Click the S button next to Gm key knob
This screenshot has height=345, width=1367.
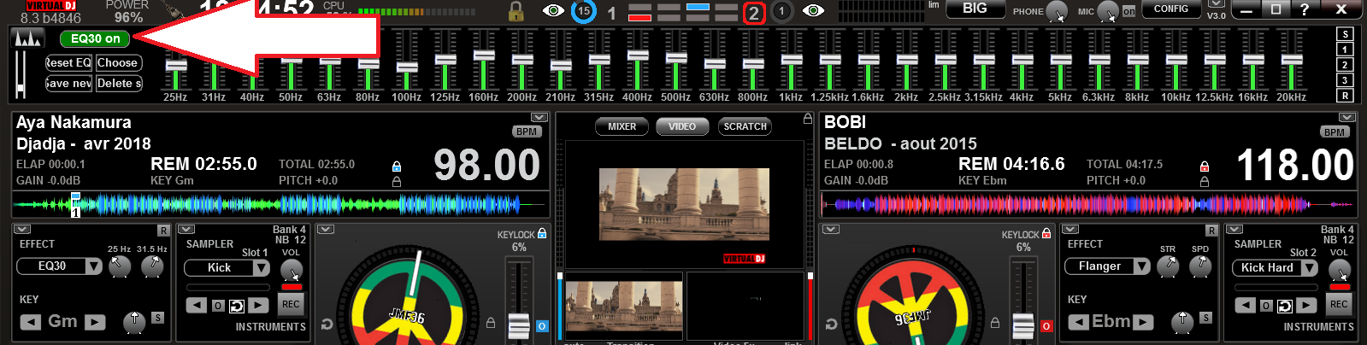pos(157,318)
